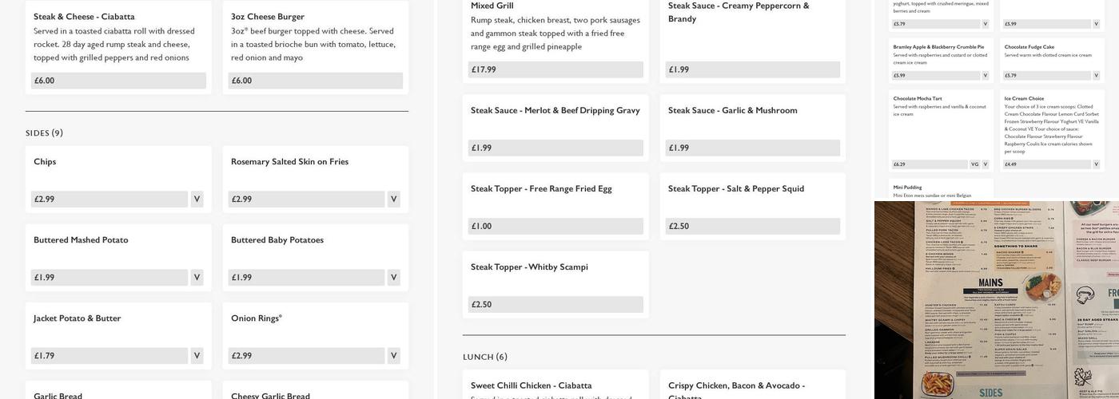Image resolution: width=1119 pixels, height=399 pixels.
Task: Click the V badge on Ice Cream Choice
Action: [x=1097, y=164]
